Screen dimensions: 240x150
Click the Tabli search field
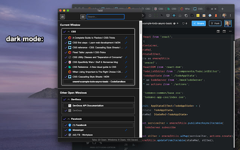(x=105, y=16)
